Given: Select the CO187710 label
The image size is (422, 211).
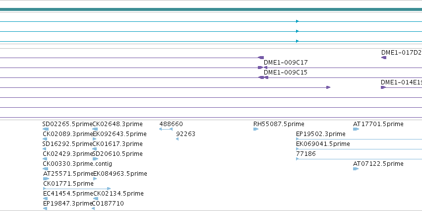Looking at the screenshot, I should [x=108, y=204].
